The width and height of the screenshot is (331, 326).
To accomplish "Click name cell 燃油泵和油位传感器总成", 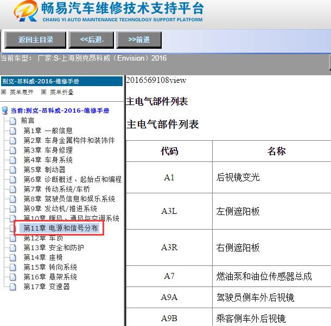I will click(x=272, y=276).
